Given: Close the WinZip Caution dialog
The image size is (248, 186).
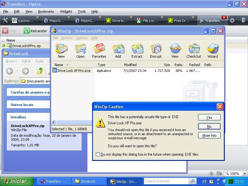Looking at the screenshot, I should 220,107.
